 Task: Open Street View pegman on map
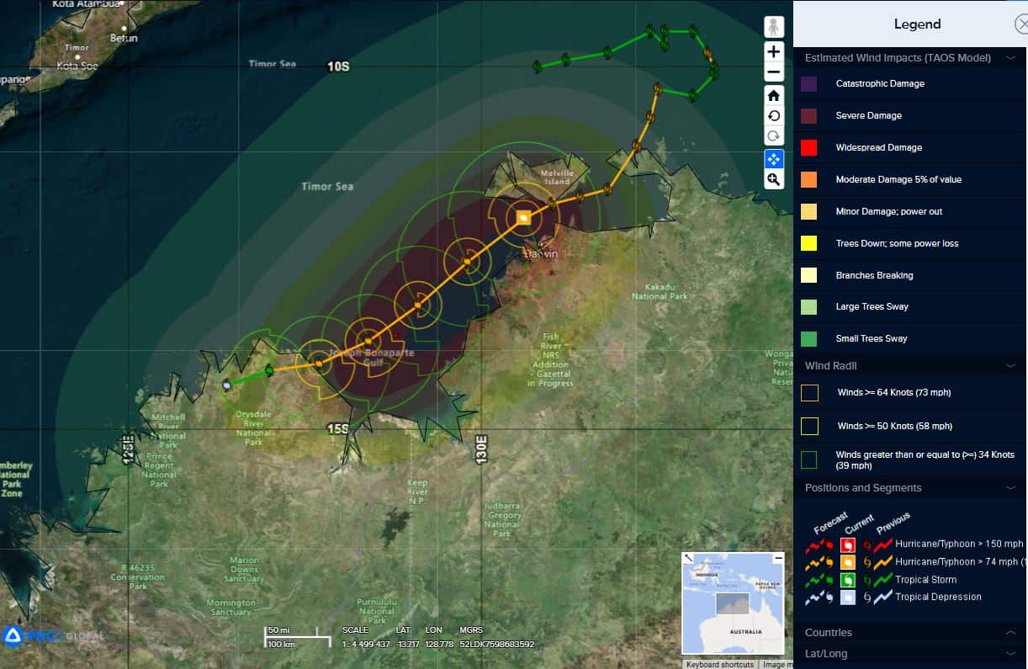click(x=774, y=27)
